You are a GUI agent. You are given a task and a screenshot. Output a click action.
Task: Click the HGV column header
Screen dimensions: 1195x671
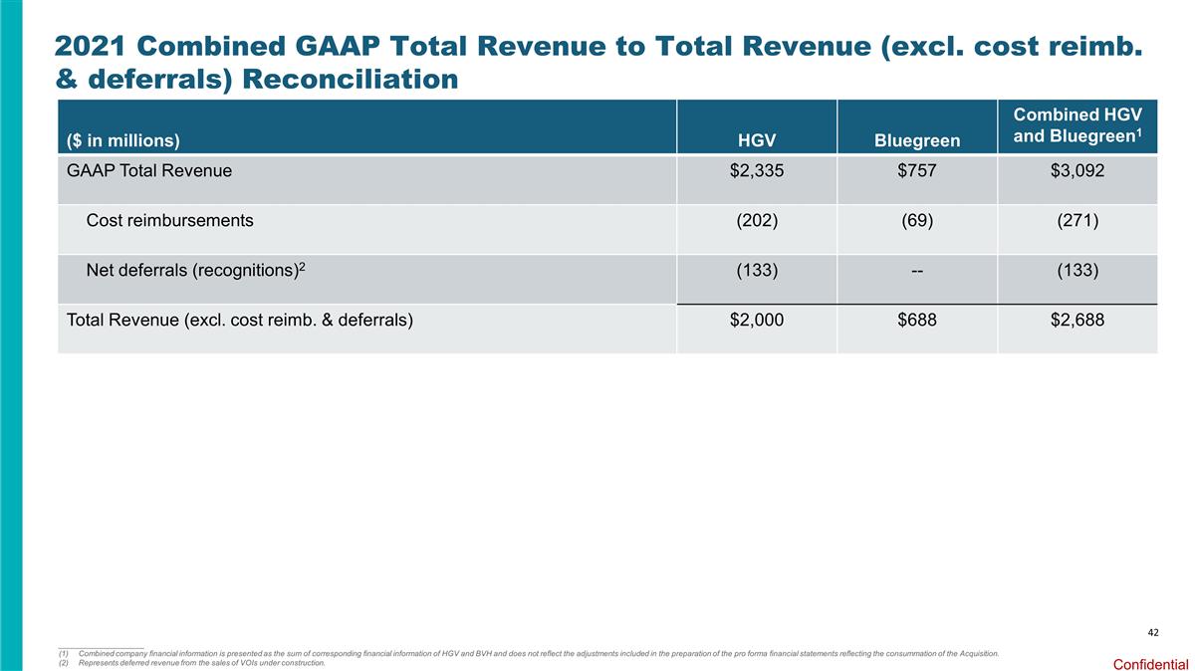pos(757,140)
